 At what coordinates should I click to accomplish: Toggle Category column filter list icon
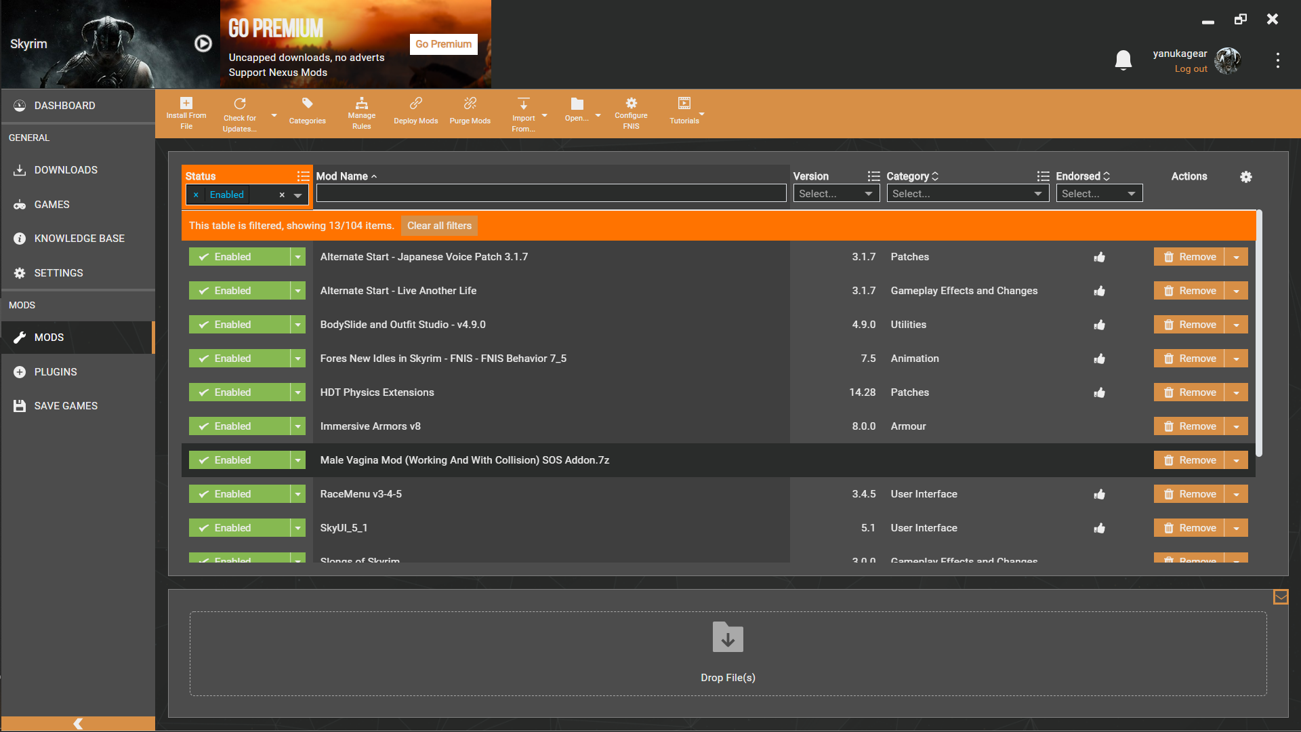[1043, 176]
